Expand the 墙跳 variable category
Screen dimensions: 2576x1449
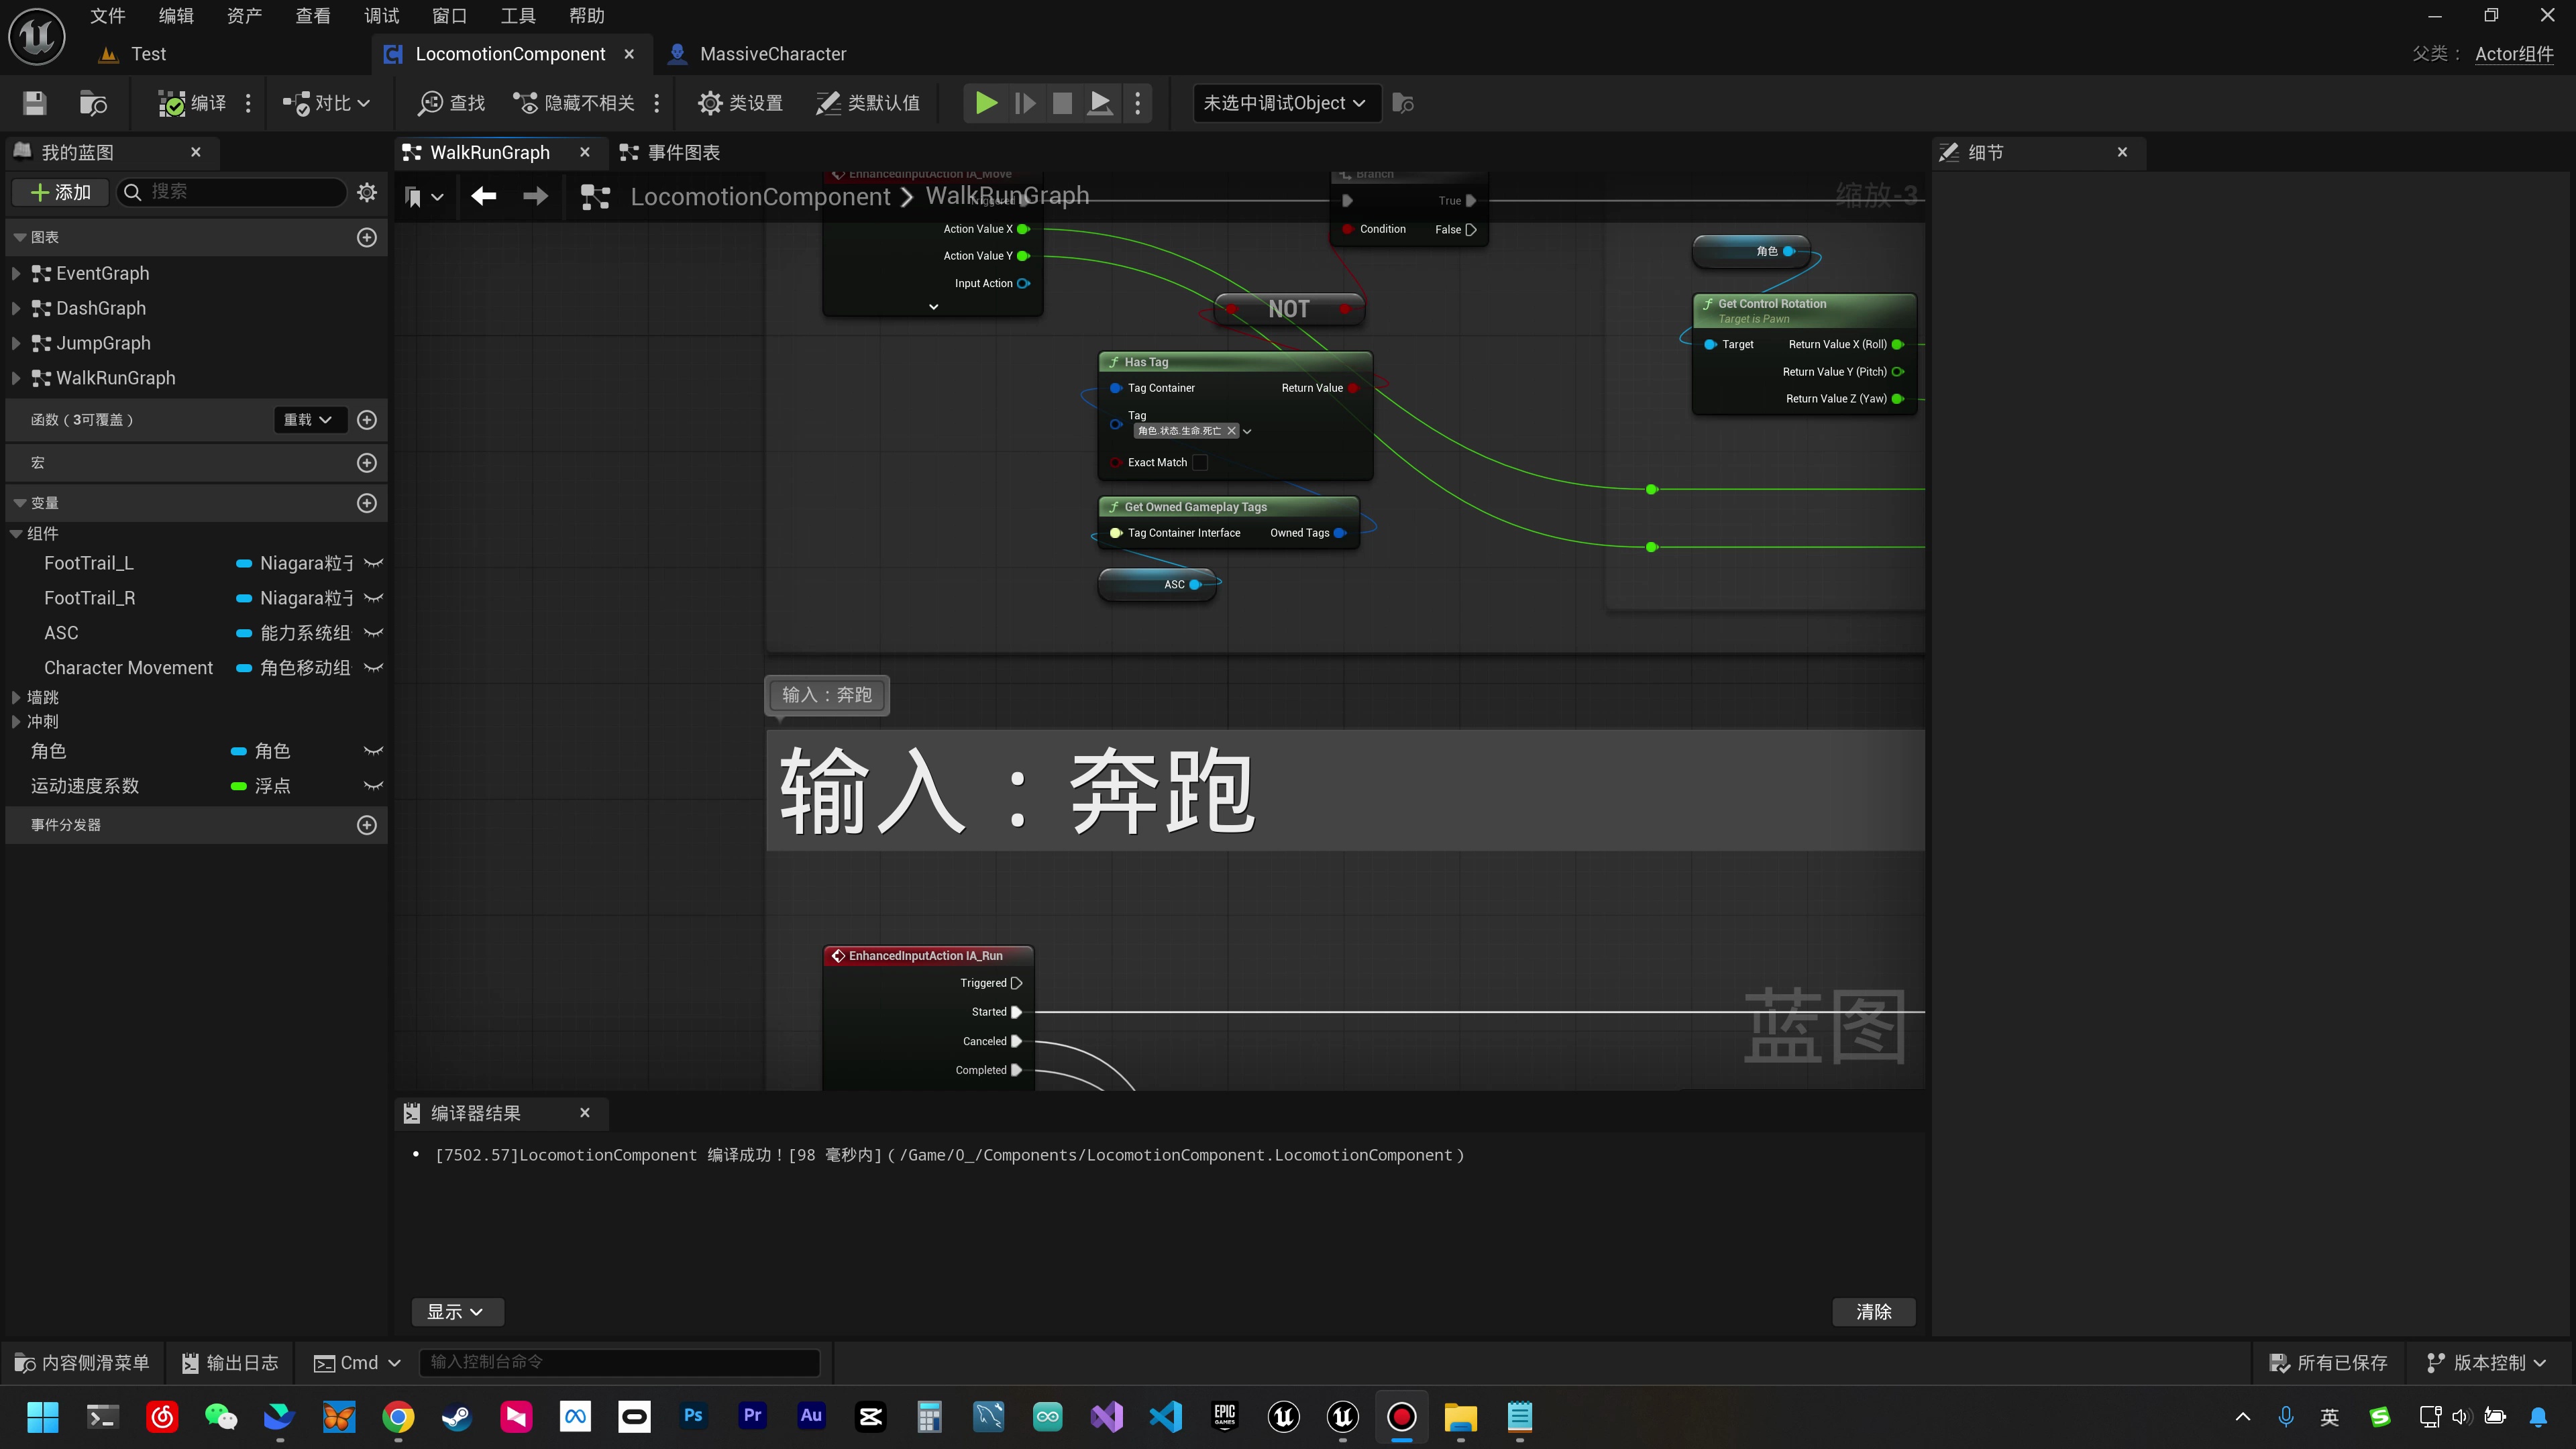[15, 697]
